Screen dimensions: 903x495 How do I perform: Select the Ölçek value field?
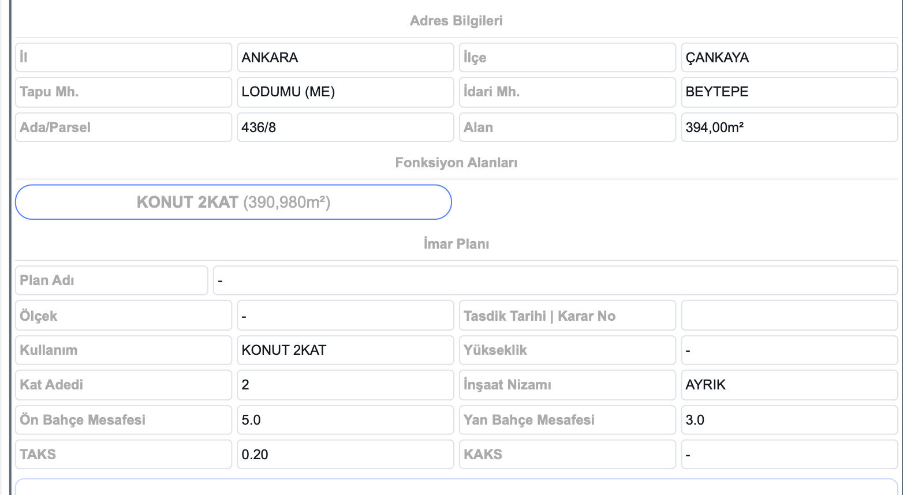tap(345, 316)
